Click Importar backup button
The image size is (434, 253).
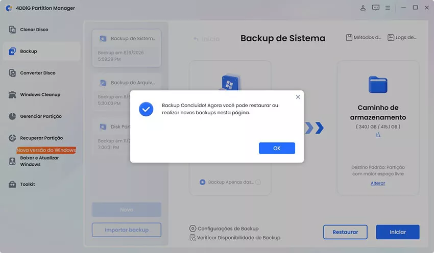pyautogui.click(x=127, y=230)
